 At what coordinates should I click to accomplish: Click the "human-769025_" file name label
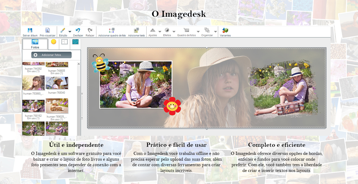[x=57, y=117]
